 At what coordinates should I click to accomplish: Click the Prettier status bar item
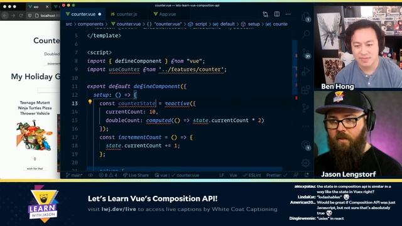[x=276, y=175]
